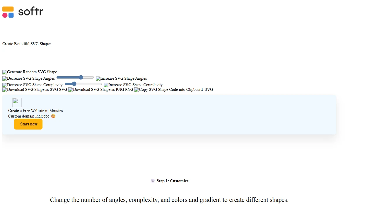Click the "Create Beautiful SVG Shapes" heading
The image size is (375, 211).
click(27, 44)
